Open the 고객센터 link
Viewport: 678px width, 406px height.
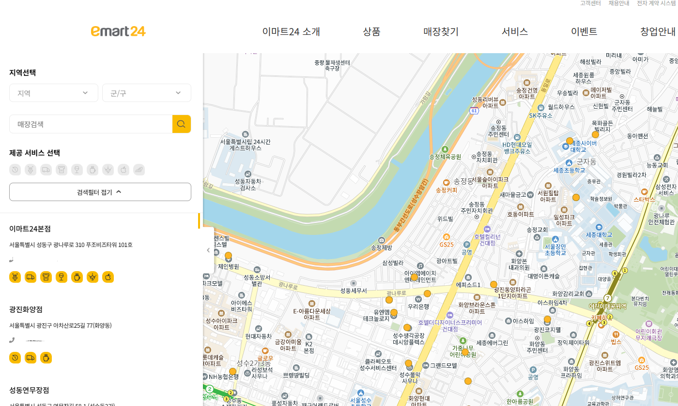(x=590, y=3)
